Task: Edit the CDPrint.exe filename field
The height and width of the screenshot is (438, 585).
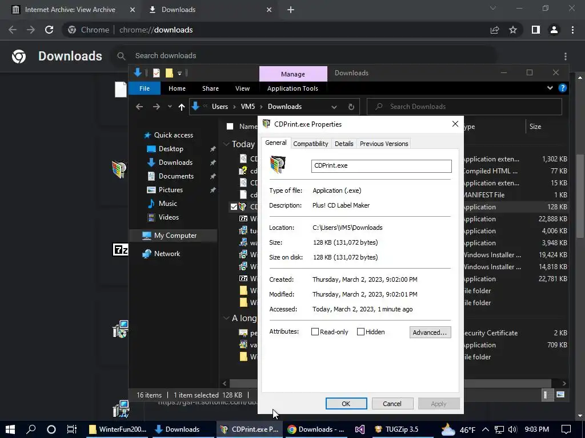Action: pos(381,166)
